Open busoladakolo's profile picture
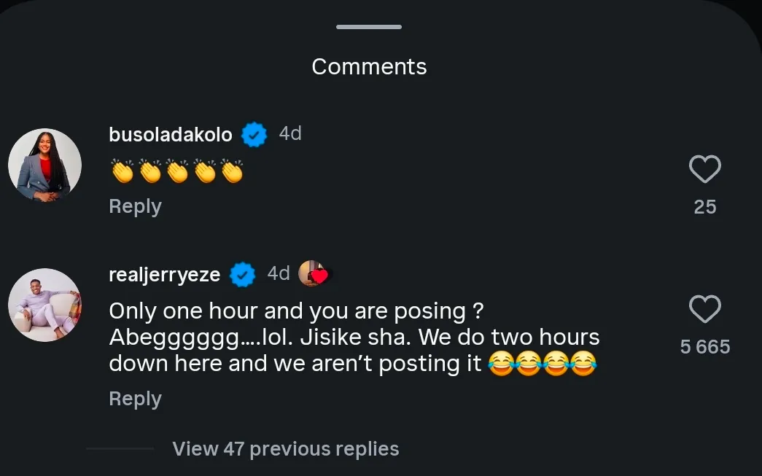Image resolution: width=762 pixels, height=476 pixels. (x=44, y=165)
